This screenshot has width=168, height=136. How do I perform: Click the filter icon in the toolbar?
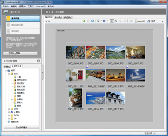pyautogui.click(x=149, y=21)
